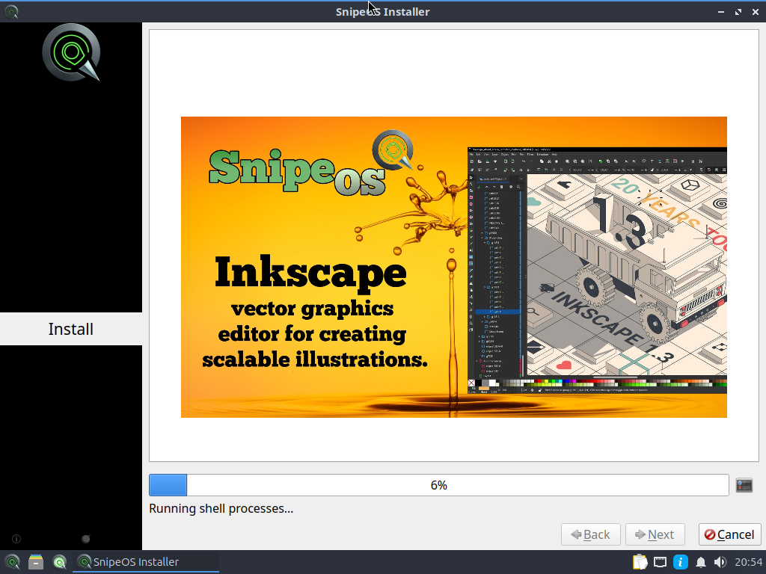Screen dimensions: 766x574
Task: Focus the SnipeOS Installer taskbar entry
Action: 146,562
